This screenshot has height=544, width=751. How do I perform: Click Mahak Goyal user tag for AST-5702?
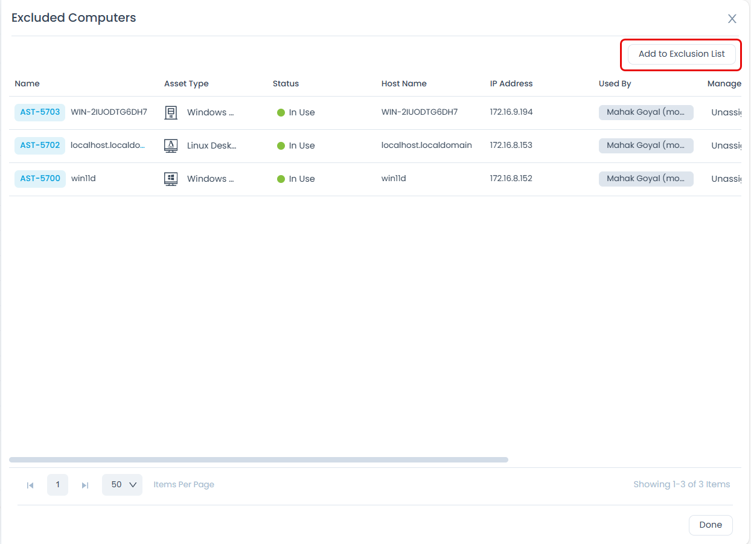[645, 146]
